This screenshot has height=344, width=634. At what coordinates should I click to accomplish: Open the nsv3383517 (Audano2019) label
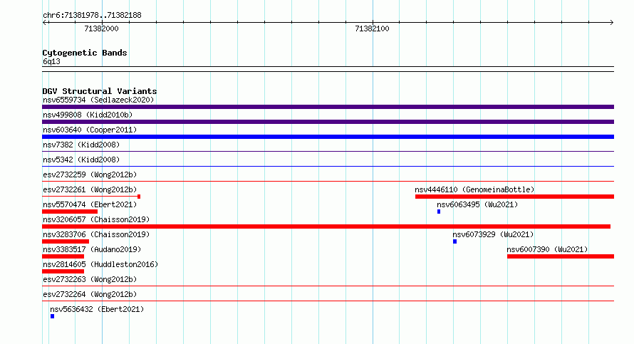point(92,249)
